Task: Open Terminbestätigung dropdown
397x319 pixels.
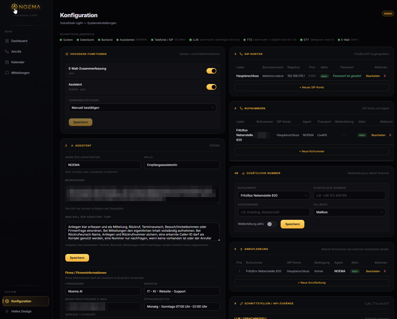Action: [142, 108]
